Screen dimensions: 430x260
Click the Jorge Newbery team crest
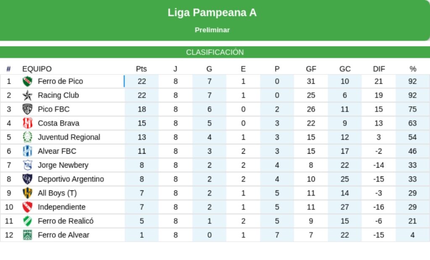click(x=27, y=165)
